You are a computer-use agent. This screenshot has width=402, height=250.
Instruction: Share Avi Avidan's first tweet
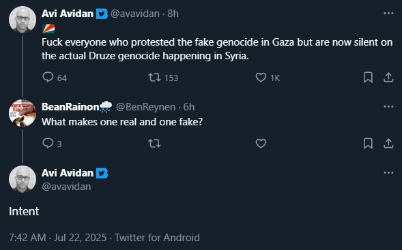pos(388,77)
